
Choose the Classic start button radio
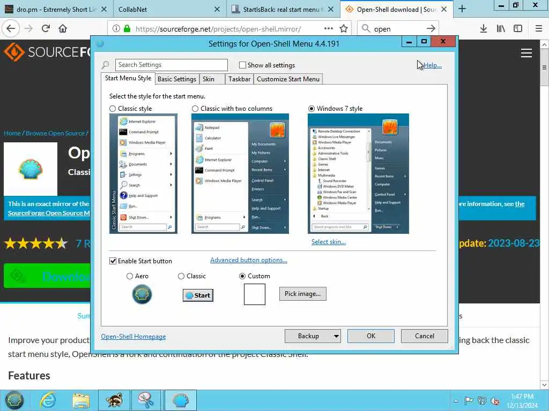tap(181, 276)
